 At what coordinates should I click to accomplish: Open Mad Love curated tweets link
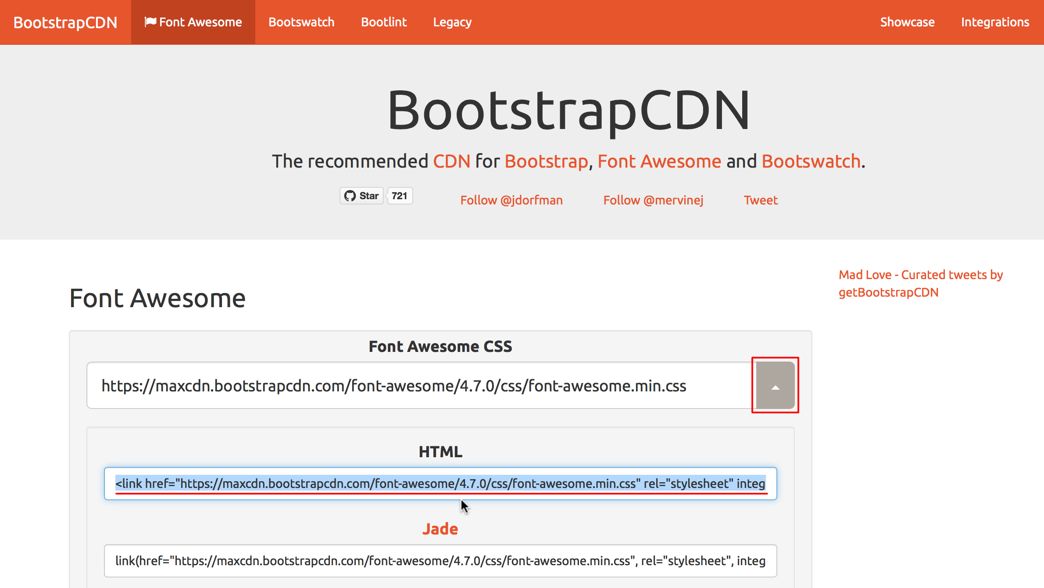(x=921, y=283)
